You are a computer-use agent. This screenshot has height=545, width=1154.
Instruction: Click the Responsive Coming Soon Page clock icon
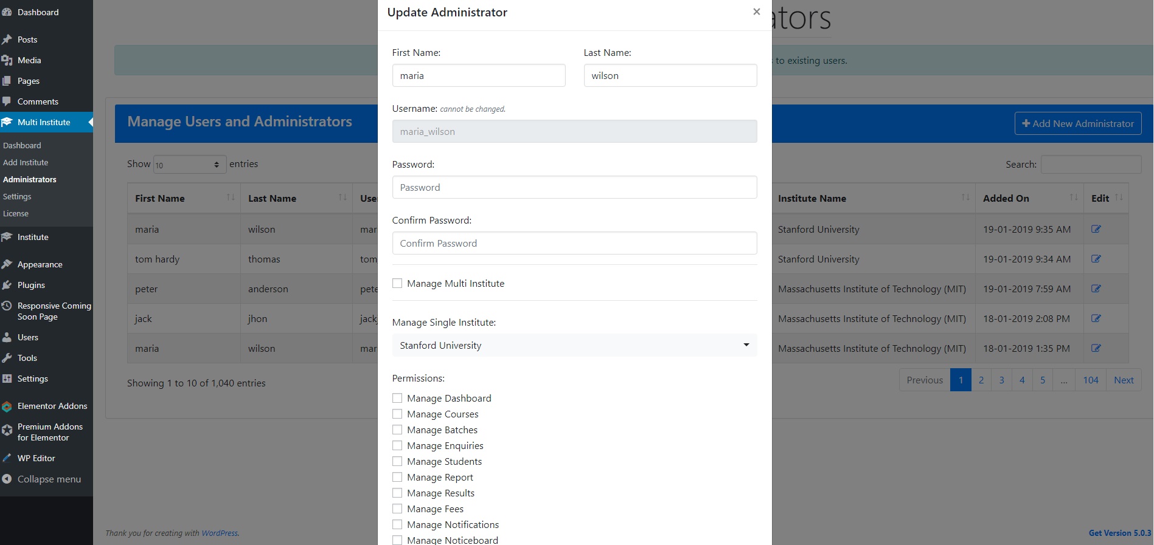[7, 306]
